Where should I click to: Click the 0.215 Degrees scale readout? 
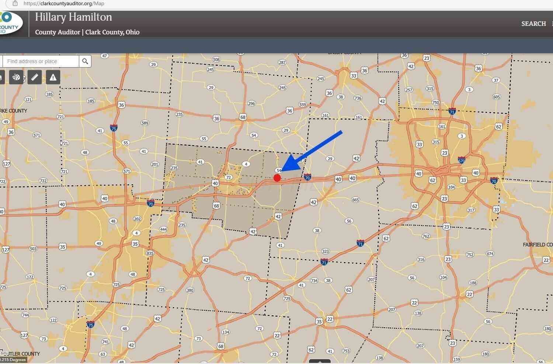(14, 360)
